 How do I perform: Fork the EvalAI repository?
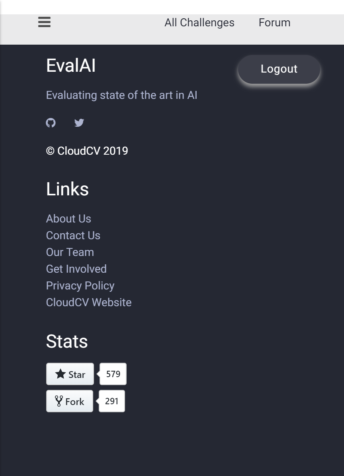click(x=69, y=401)
